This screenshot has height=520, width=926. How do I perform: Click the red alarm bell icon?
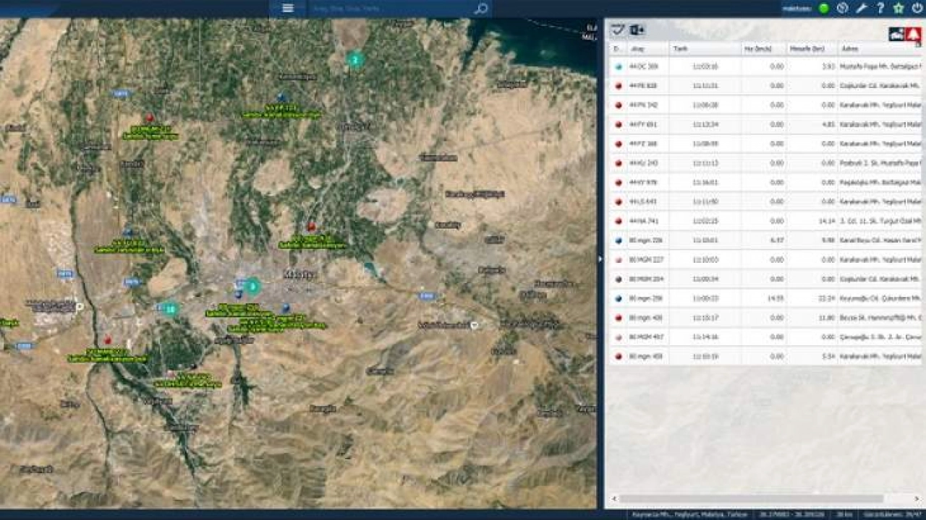913,34
